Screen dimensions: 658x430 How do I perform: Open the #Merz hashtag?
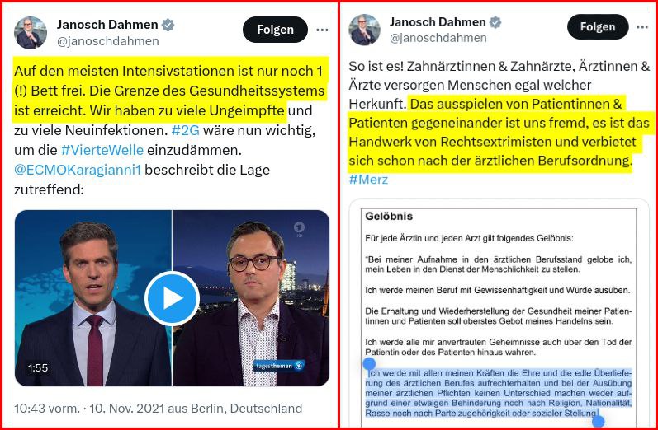[x=368, y=180]
